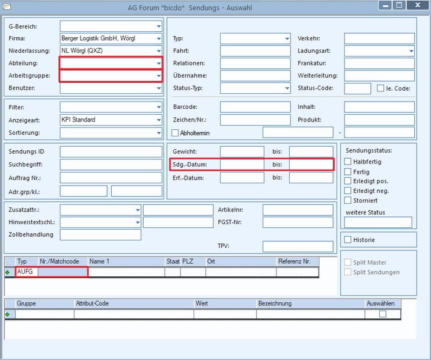This screenshot has height=360, width=431.
Task: Click the Name 1 column header
Action: tap(126, 261)
